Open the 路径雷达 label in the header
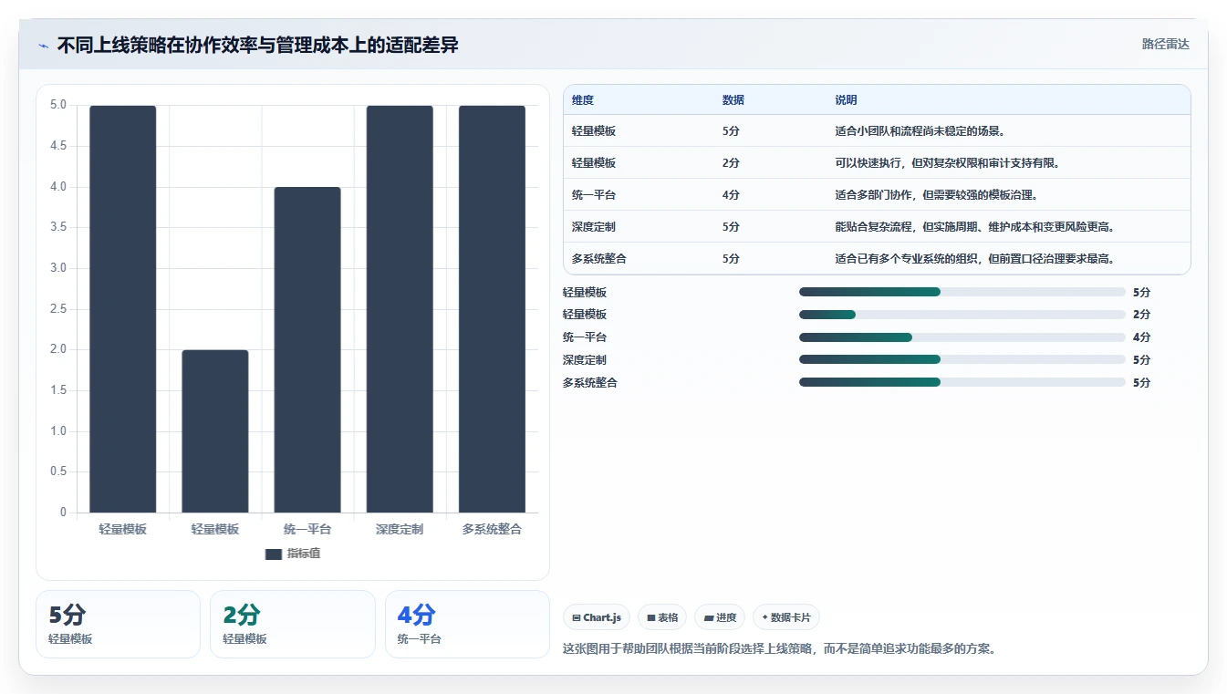 click(x=1166, y=44)
